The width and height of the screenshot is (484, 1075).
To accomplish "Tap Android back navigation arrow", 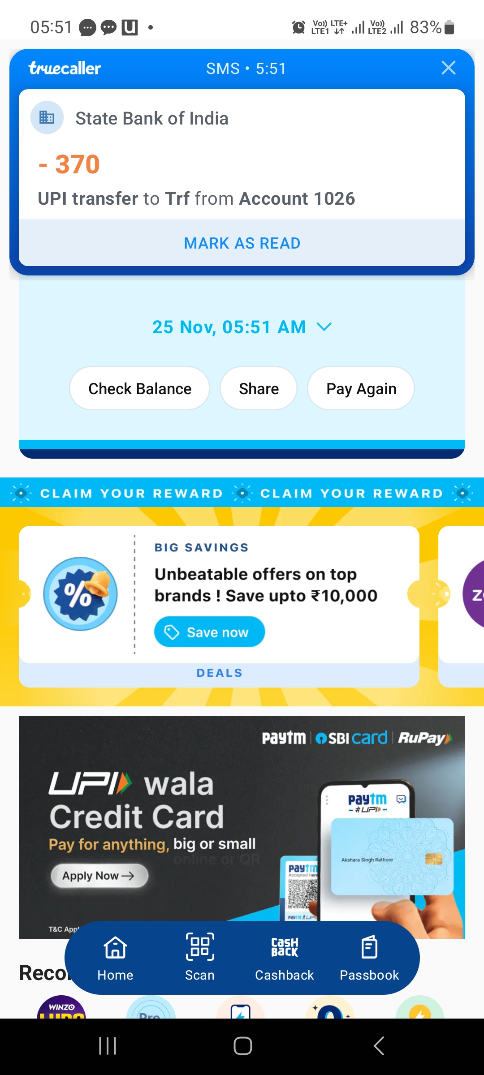I will pos(379,1046).
